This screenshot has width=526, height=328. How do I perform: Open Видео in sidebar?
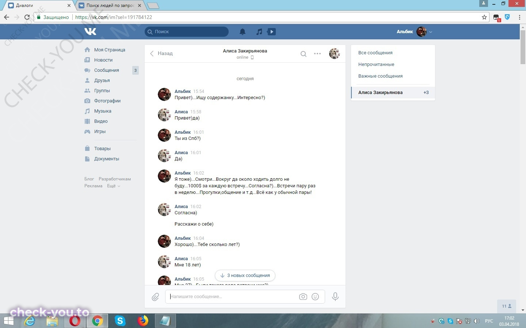click(101, 121)
